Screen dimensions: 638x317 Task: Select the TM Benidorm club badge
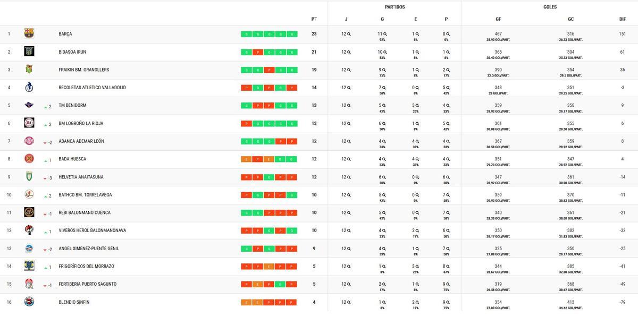tap(29, 105)
